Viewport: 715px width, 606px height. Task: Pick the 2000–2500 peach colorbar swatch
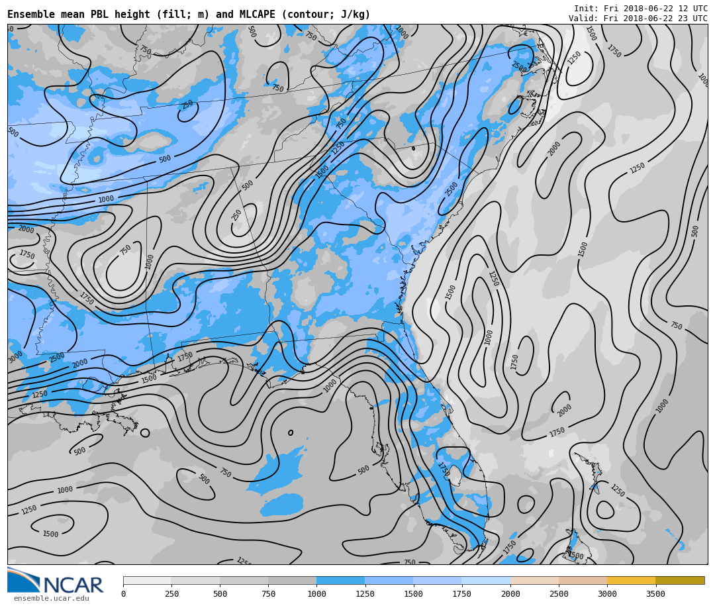534,580
